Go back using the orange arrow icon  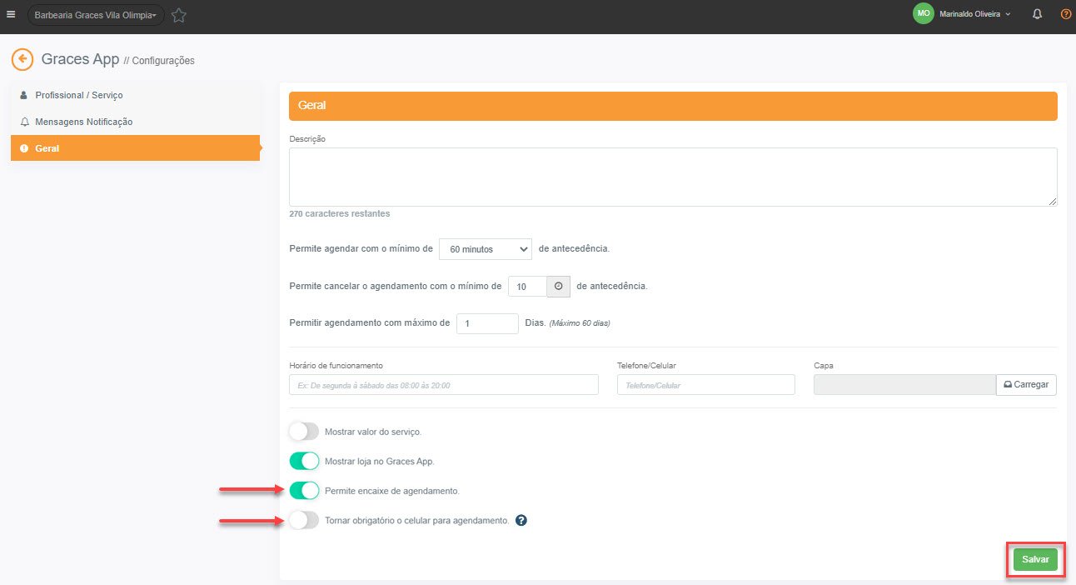(x=22, y=59)
